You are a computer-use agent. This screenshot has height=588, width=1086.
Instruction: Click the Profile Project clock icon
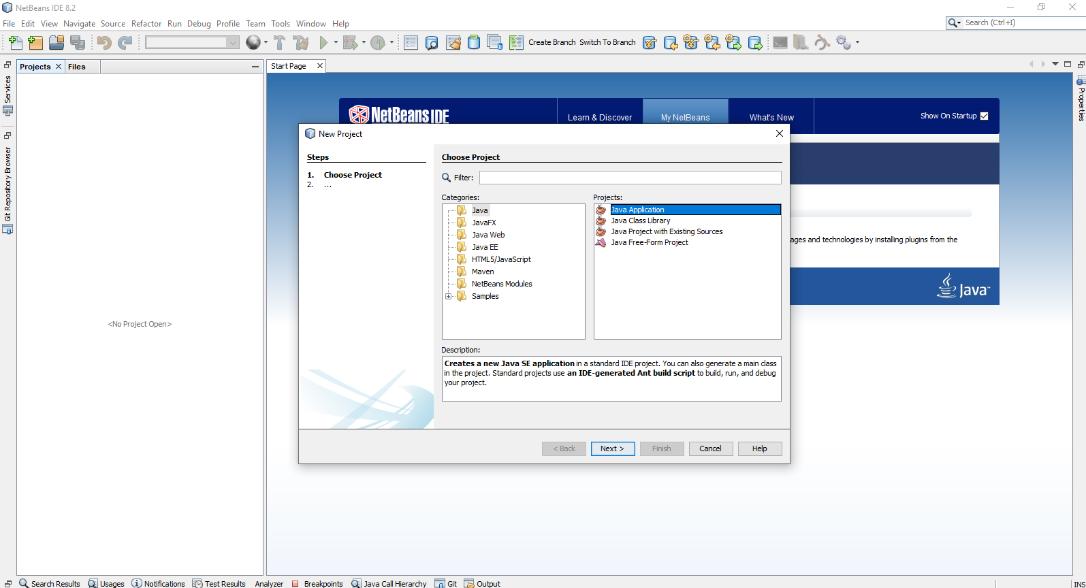pos(378,42)
